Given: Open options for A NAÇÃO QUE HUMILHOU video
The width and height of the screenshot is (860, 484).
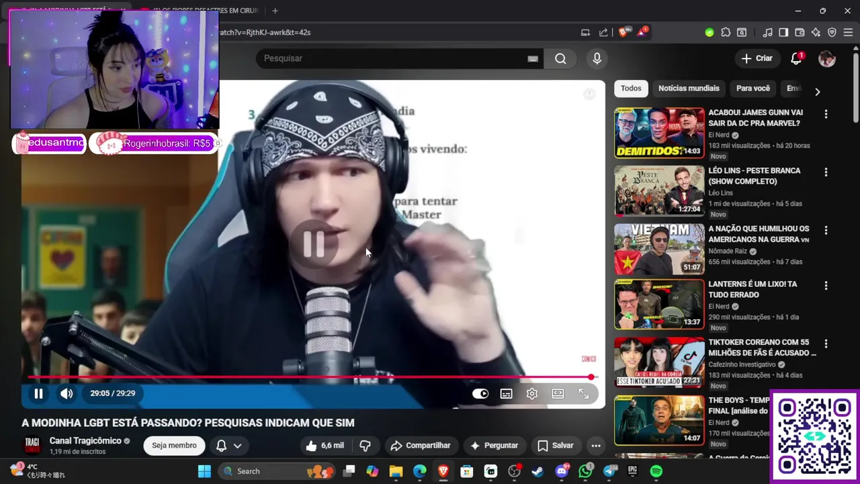Looking at the screenshot, I should pos(826,230).
